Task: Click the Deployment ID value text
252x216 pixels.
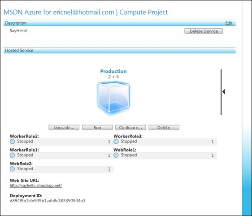Action: tap(47, 201)
